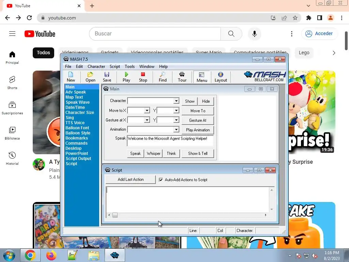Screen dimensions: 349x262
Task: Select Balloon Style in the side list
Action: click(78, 133)
